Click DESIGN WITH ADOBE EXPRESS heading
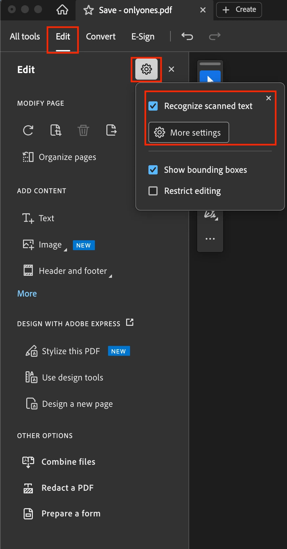The image size is (287, 549). pos(69,324)
